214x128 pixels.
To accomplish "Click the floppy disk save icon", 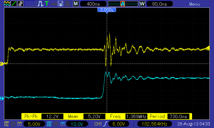I will (x=60, y=4).
